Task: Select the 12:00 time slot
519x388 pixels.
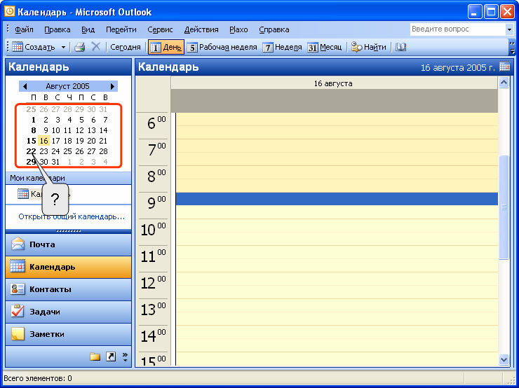Action: tap(337, 279)
